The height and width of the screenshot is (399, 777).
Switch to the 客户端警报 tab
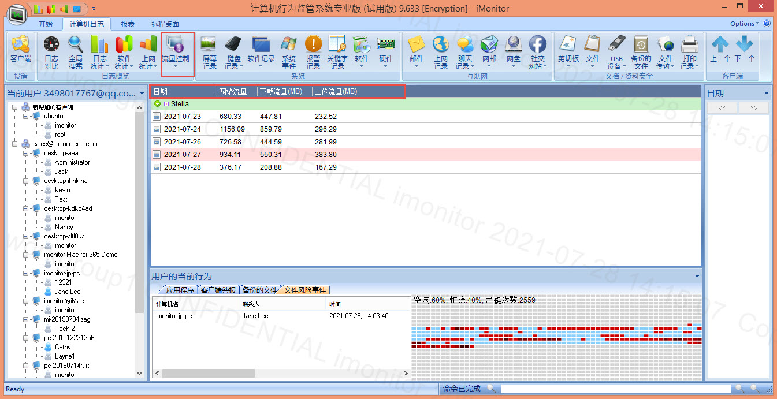[x=218, y=290]
